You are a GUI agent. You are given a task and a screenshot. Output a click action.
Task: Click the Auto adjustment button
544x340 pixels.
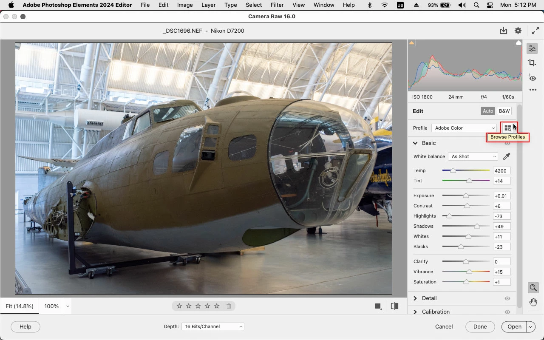tap(487, 111)
